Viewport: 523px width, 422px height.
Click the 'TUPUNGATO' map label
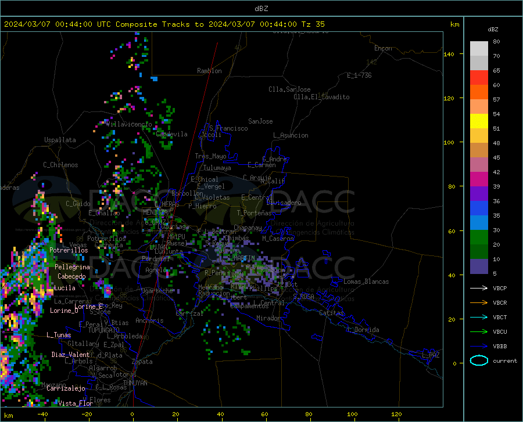[104, 330]
